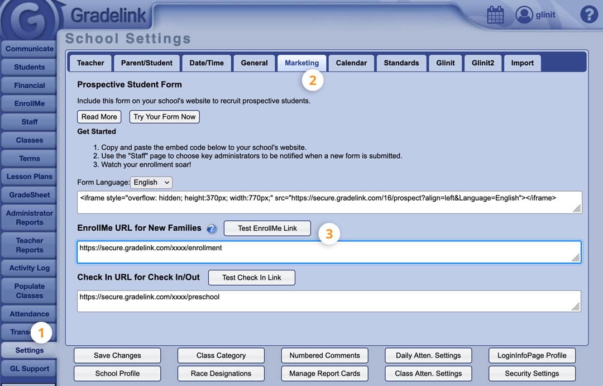This screenshot has width=603, height=386.
Task: Click the Read More button
Action: pyautogui.click(x=99, y=117)
